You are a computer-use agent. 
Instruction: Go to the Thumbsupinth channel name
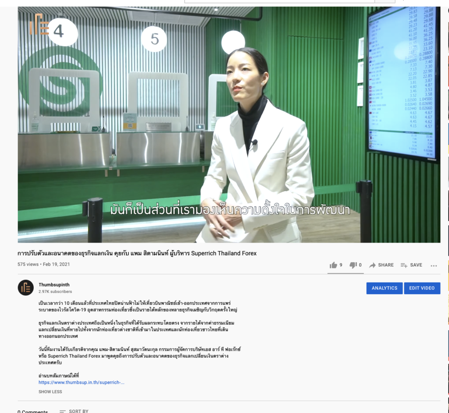[x=54, y=285]
